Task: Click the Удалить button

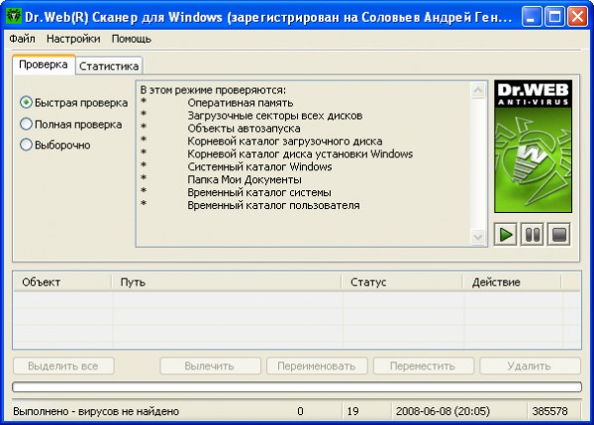Action: [530, 366]
